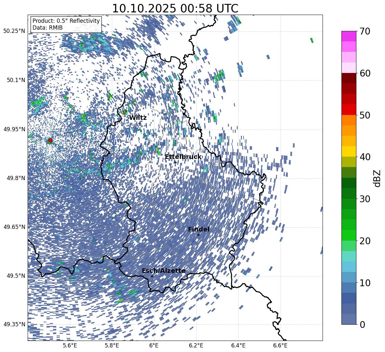Click the colorbar value 10
385x352 pixels.
[x=365, y=283]
